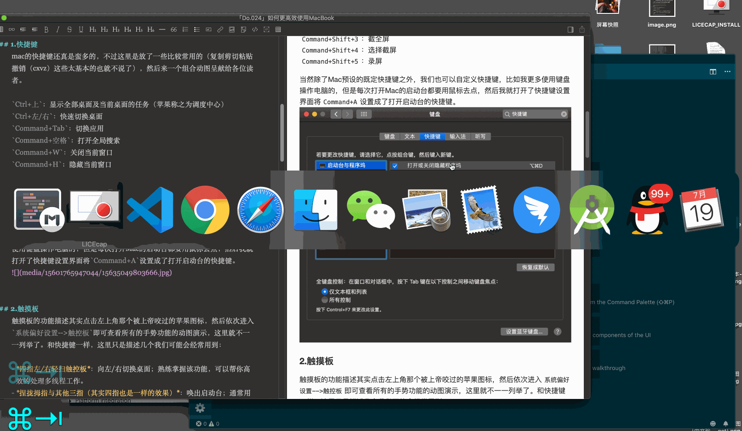Apply italic formatting in MWeb toolbar
742x431 pixels.
pyautogui.click(x=58, y=29)
